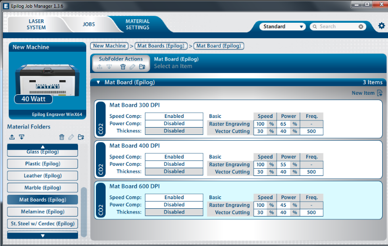This screenshot has height=246, width=388.
Task: Click the New Item link
Action: click(x=363, y=93)
